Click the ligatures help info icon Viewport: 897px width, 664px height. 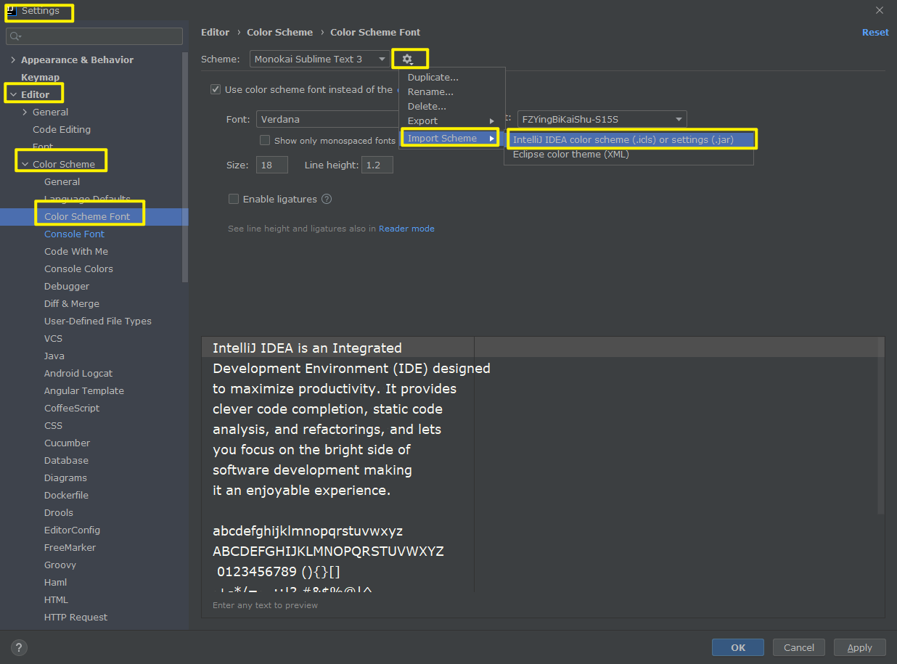point(327,199)
